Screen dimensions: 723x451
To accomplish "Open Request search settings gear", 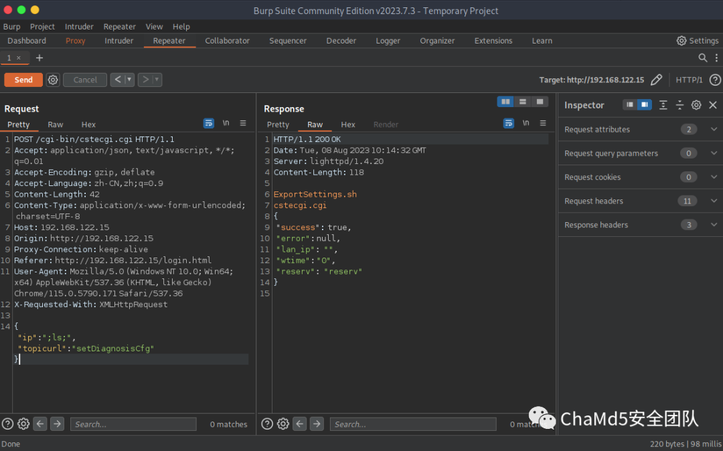I will tap(23, 424).
